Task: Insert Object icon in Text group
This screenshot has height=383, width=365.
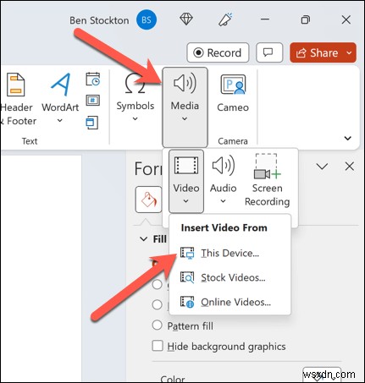Action: click(x=92, y=123)
